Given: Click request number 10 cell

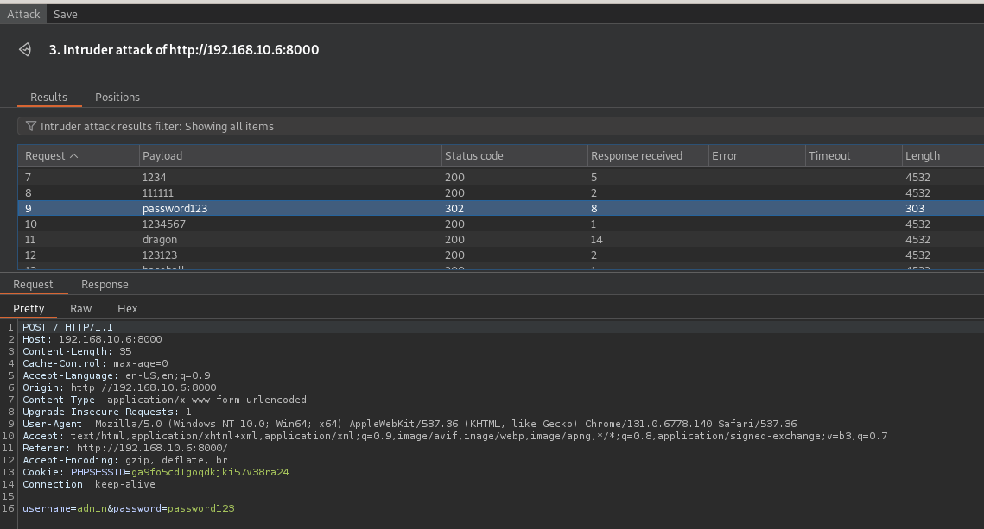Looking at the screenshot, I should (31, 224).
